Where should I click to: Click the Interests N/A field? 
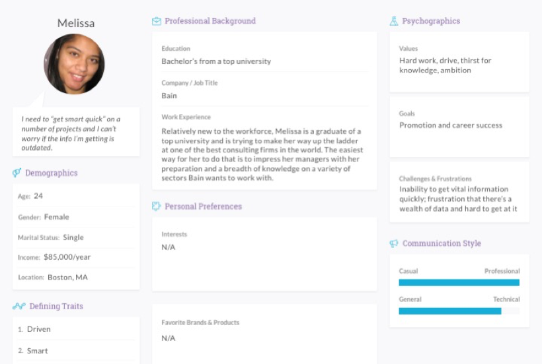point(169,247)
